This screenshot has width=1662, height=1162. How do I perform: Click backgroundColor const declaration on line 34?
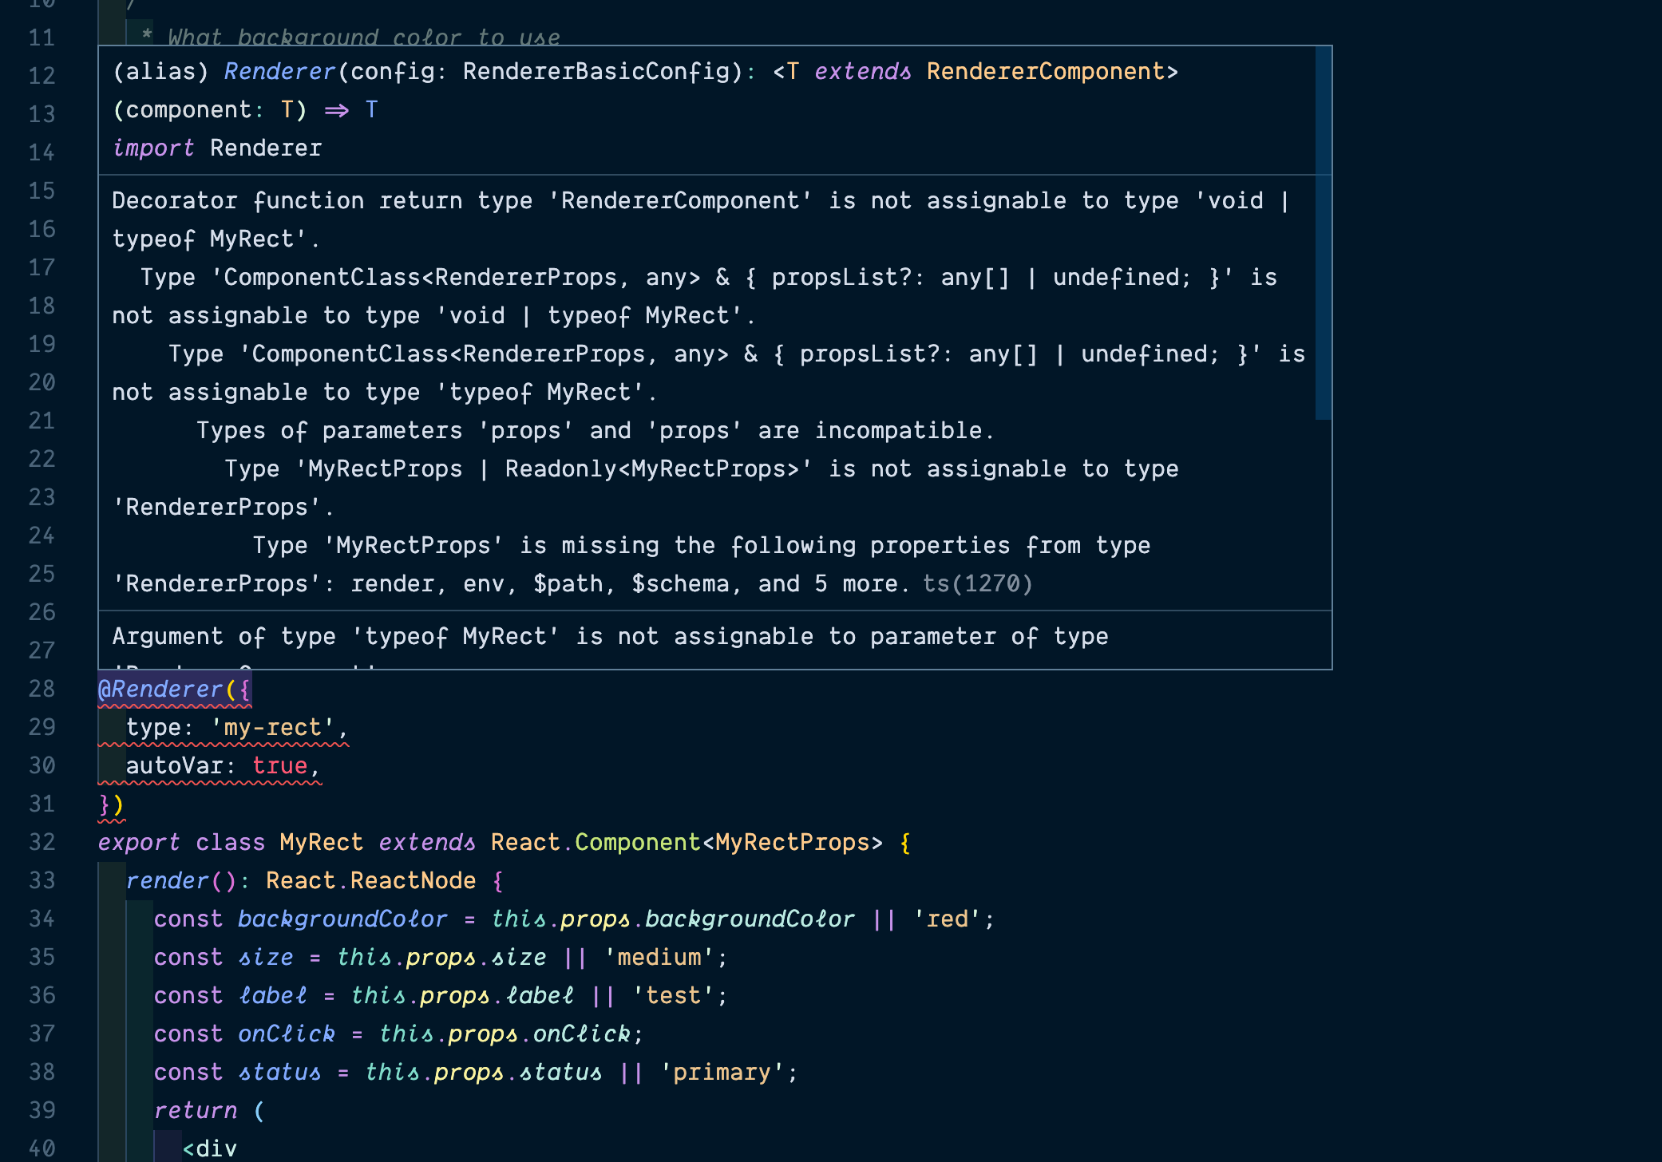click(342, 919)
